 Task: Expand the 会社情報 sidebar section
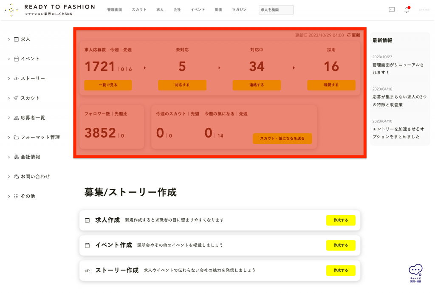[8, 157]
